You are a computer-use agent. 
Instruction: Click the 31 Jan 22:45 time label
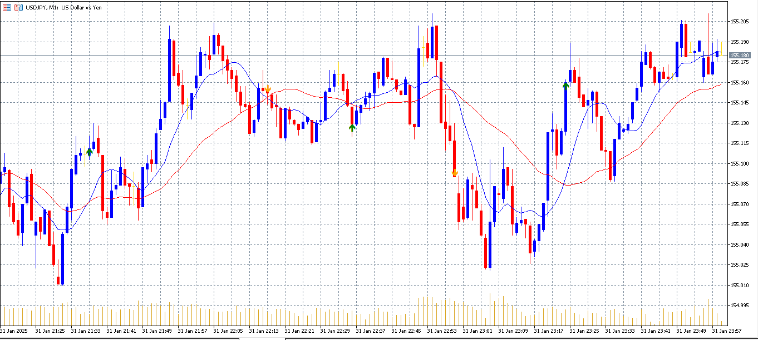pos(406,331)
